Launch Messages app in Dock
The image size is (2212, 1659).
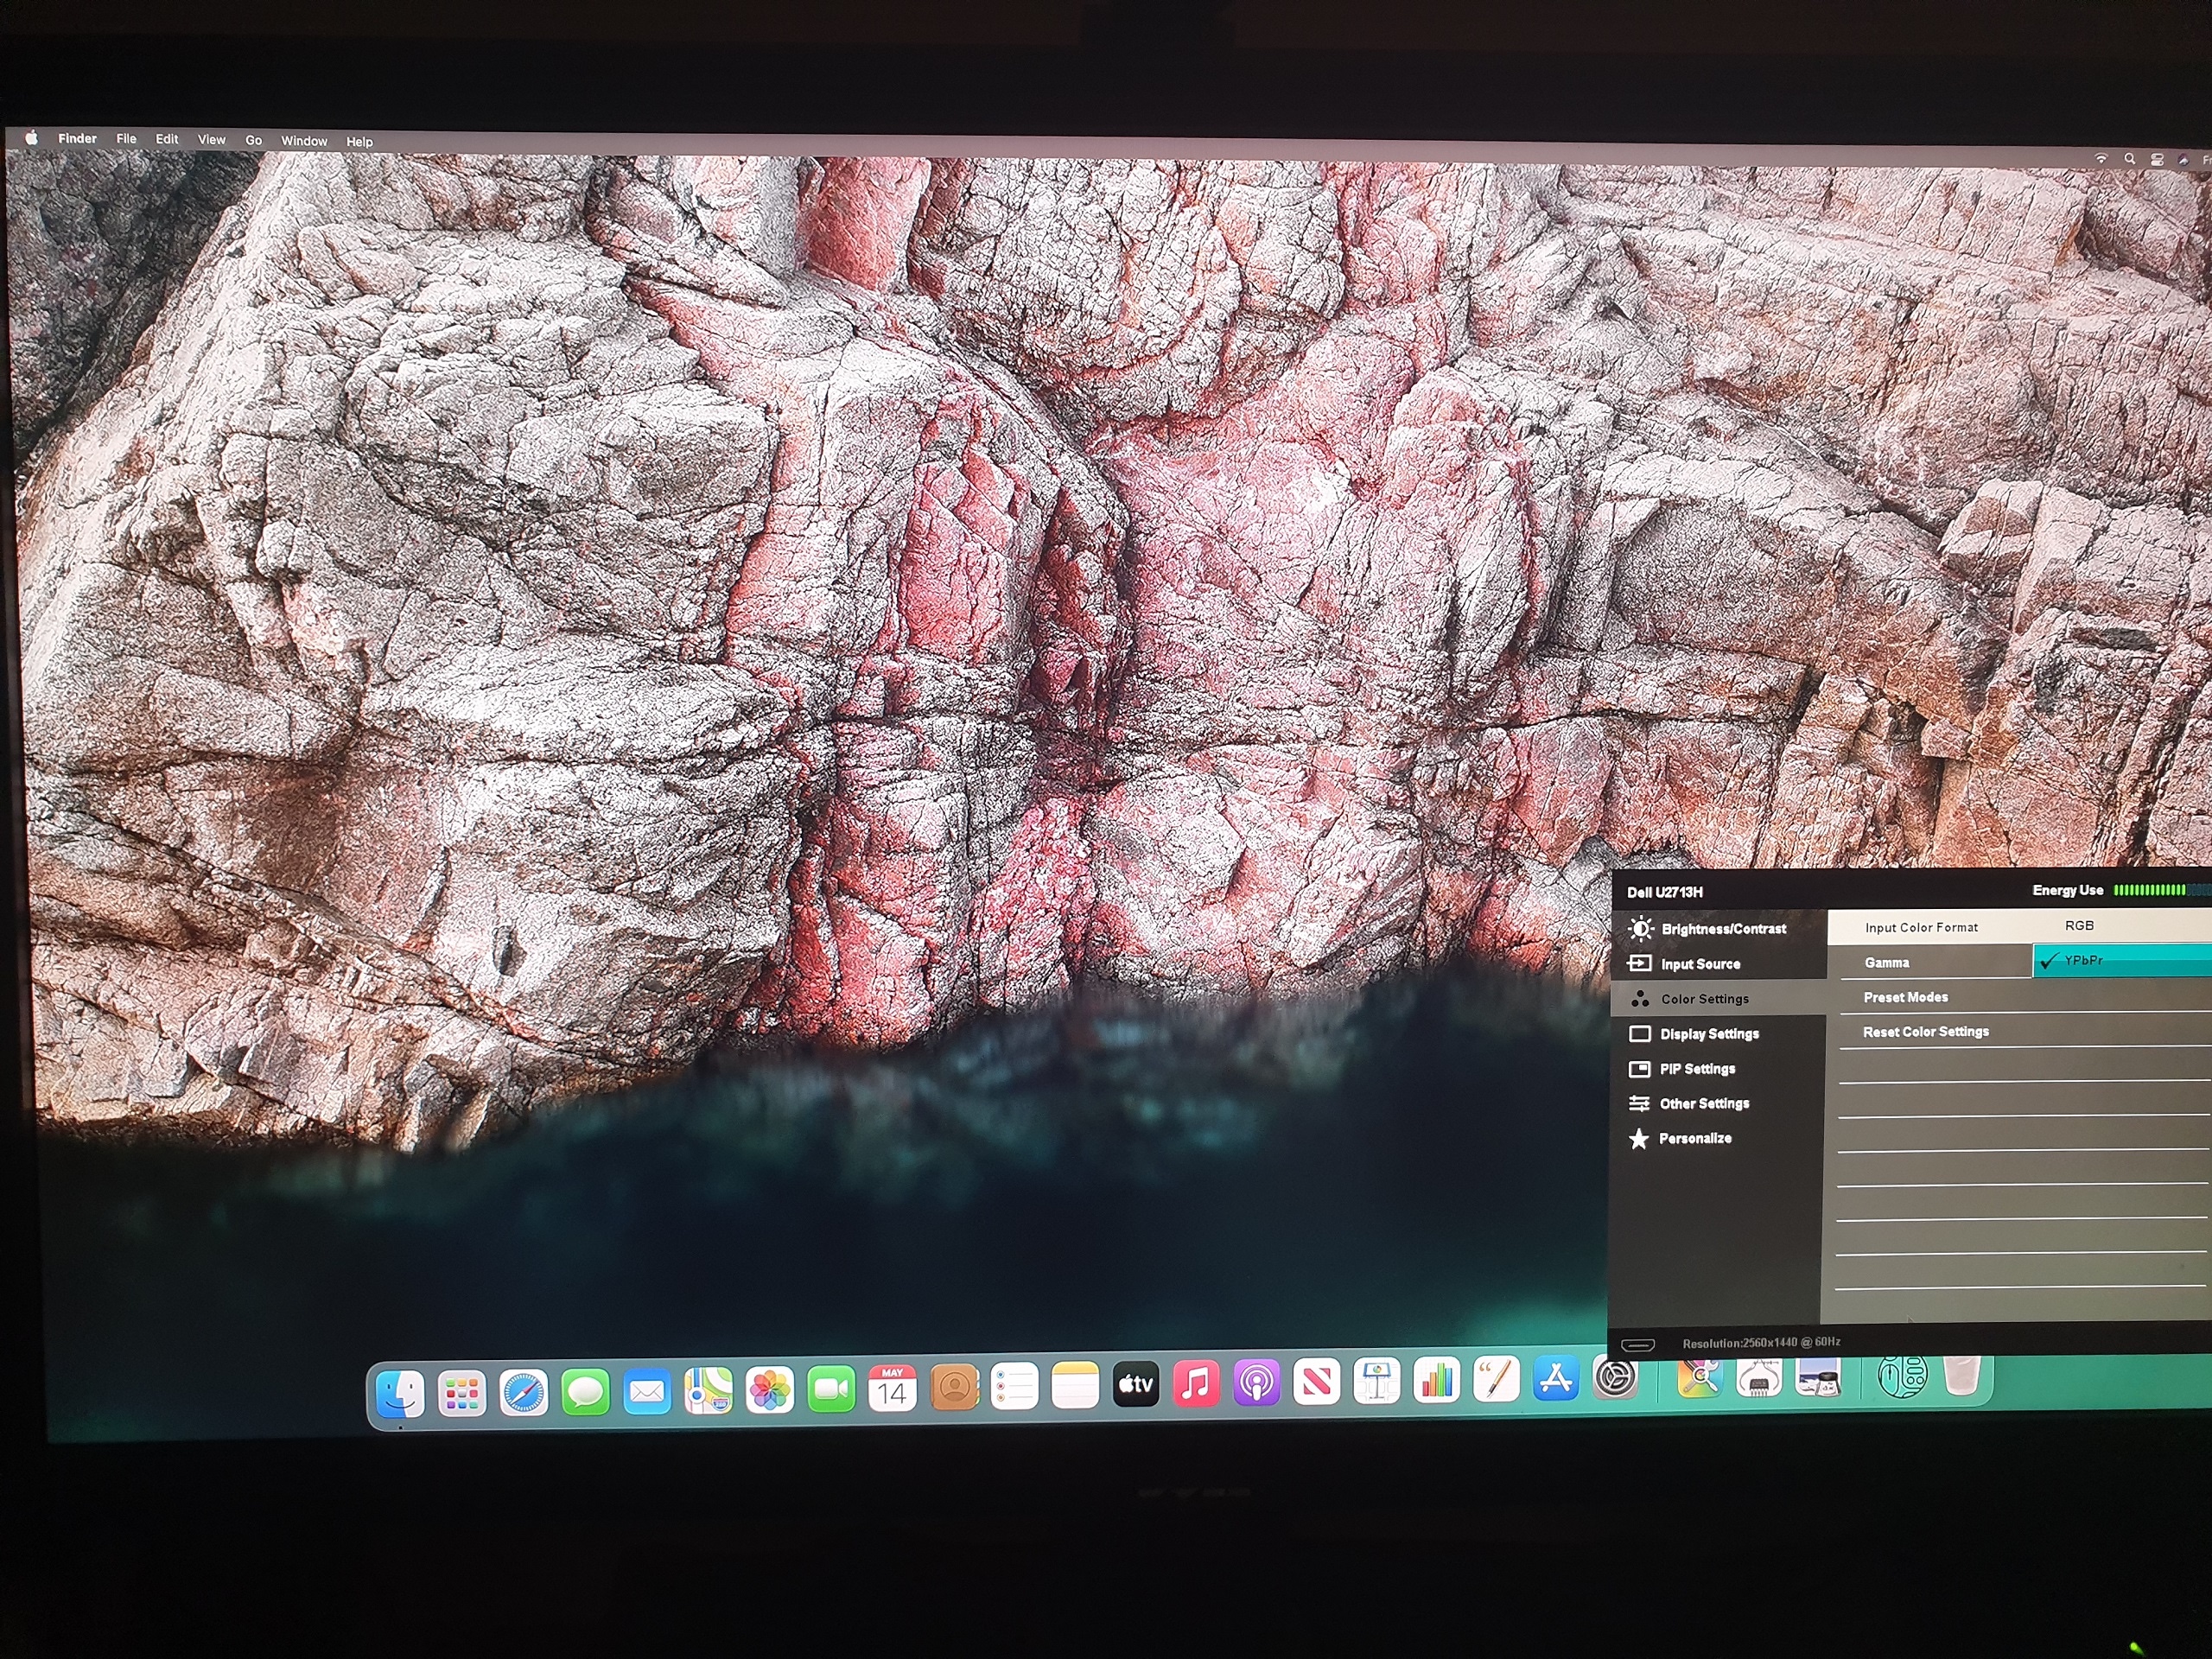click(585, 1392)
